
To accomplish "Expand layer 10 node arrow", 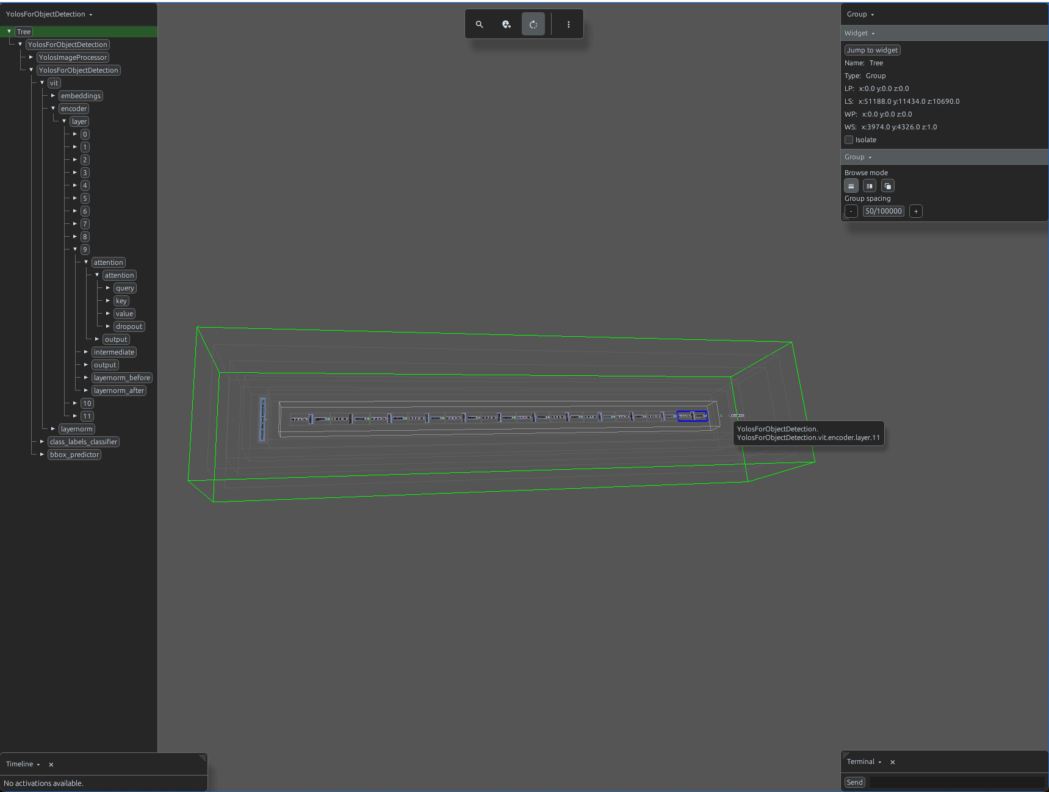I will click(75, 403).
